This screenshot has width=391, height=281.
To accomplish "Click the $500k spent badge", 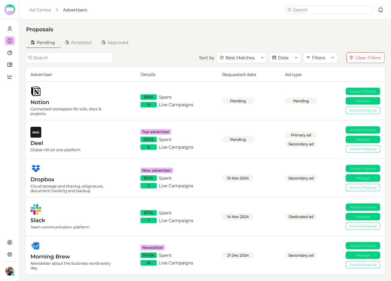I will [x=149, y=255].
